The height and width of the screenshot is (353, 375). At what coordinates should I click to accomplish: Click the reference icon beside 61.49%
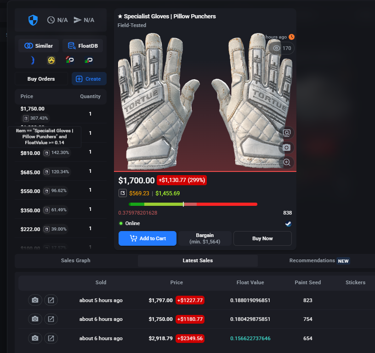pos(47,210)
